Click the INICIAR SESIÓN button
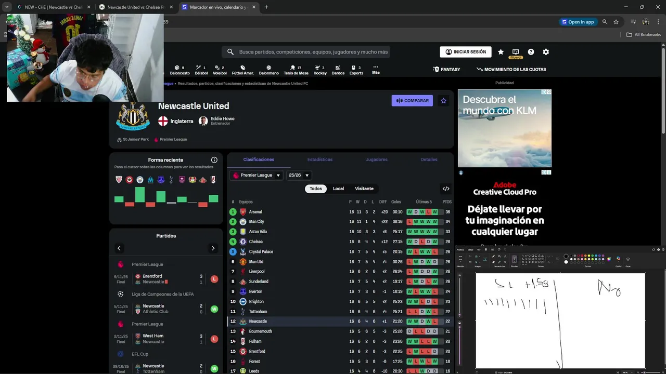 [x=466, y=52]
